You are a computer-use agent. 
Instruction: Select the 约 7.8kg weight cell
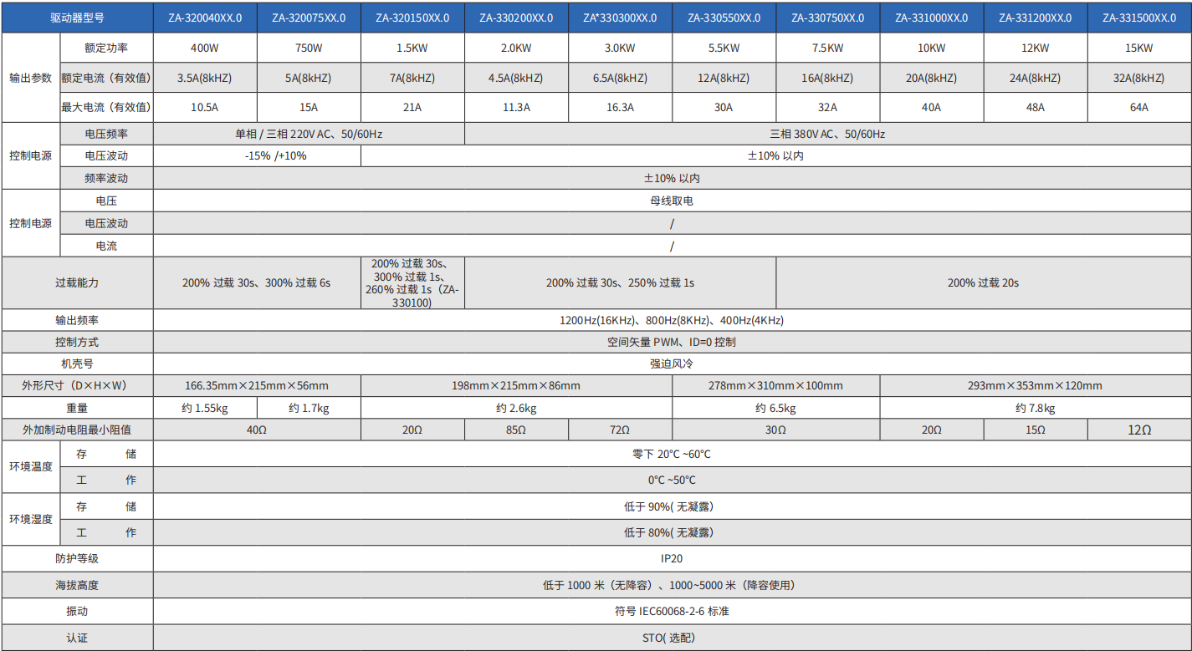[1035, 409]
